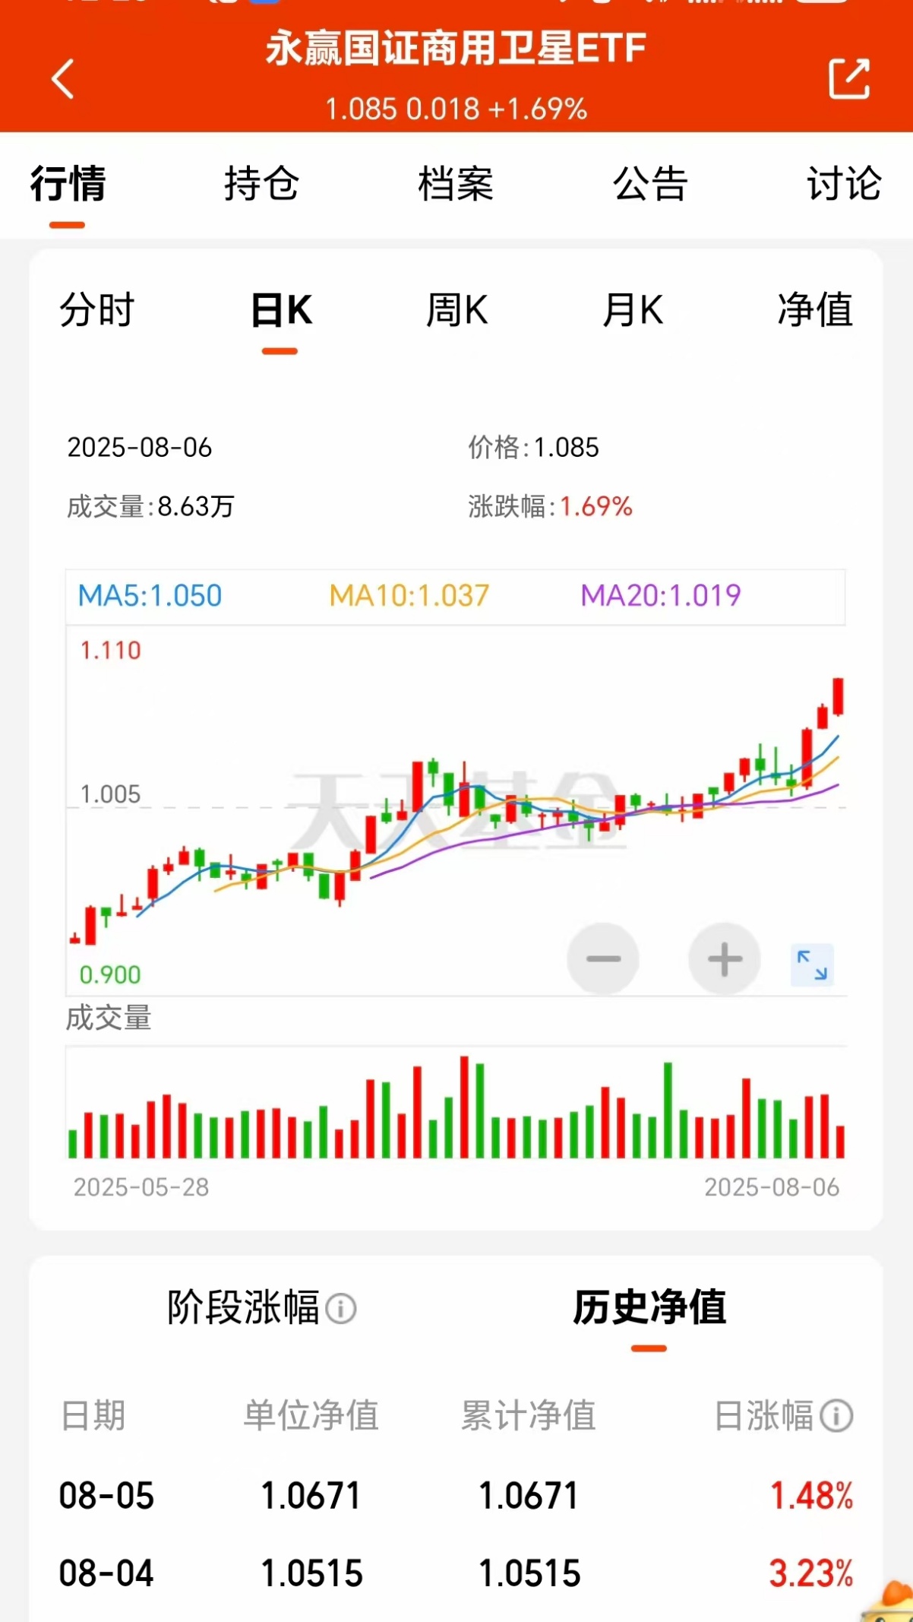
Task: Tap the 1.005 price axis label
Action: click(110, 794)
